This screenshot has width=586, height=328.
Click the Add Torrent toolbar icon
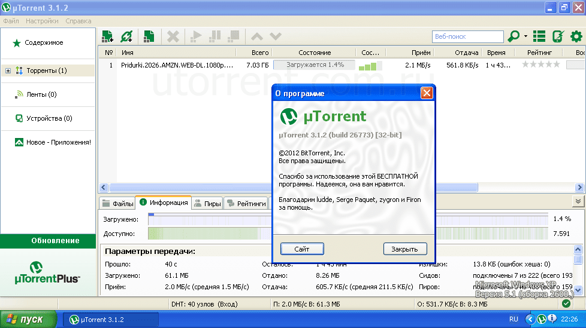[108, 36]
